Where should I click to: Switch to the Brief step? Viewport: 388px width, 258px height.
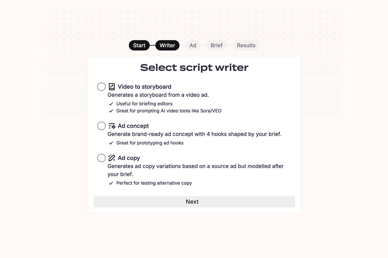[x=216, y=45]
